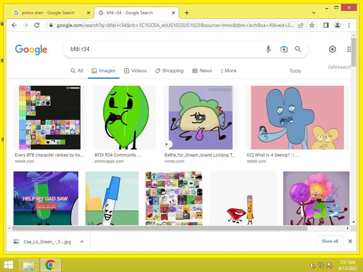The image size is (363, 272).
Task: Expand the Cee_Lo_Green download options chevron
Action: click(x=82, y=242)
